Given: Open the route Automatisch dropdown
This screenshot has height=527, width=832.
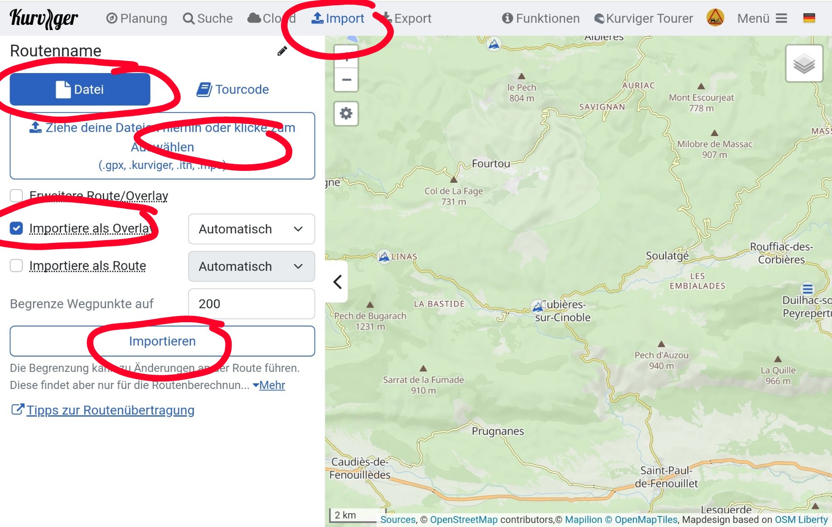Looking at the screenshot, I should pos(251,266).
